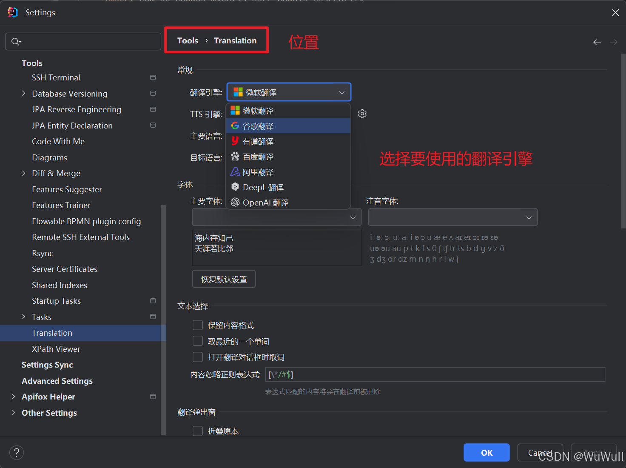The height and width of the screenshot is (468, 626).
Task: Open Features Trainer settings
Action: [61, 205]
